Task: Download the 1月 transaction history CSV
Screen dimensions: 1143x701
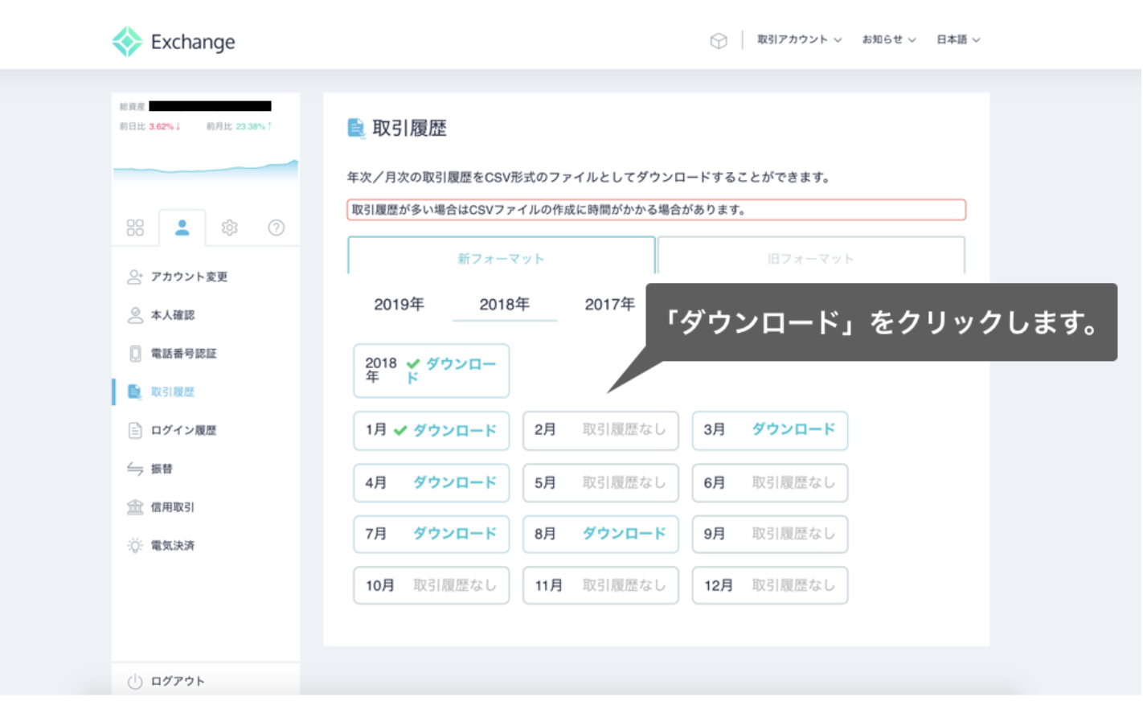Action: [x=431, y=430]
